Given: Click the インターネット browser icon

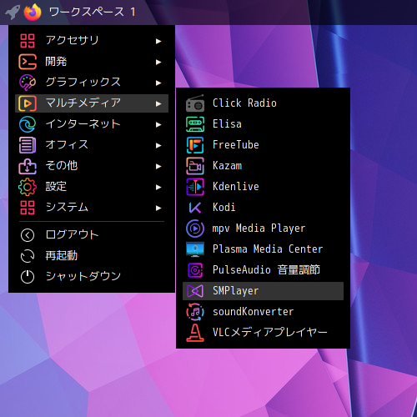Looking at the screenshot, I should (x=28, y=124).
